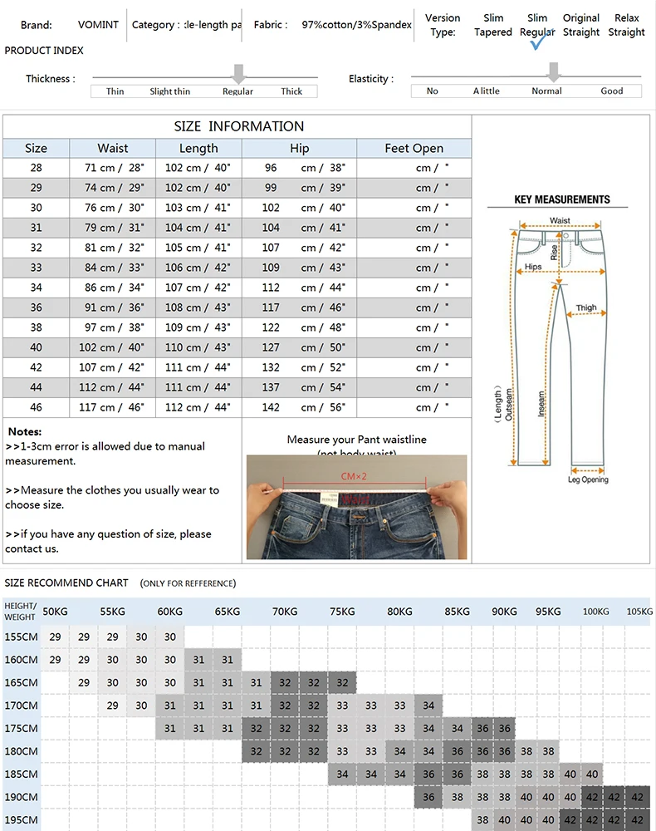Click the waist cell '74 cm / 29"'

pos(115,188)
